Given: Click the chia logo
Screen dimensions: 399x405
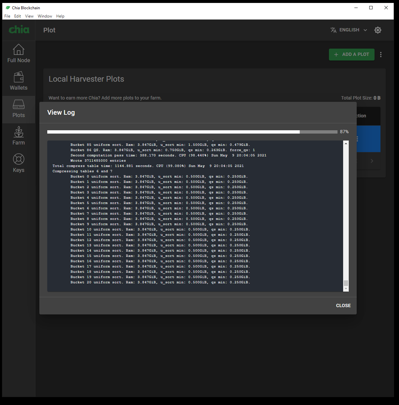Looking at the screenshot, I should pyautogui.click(x=19, y=29).
